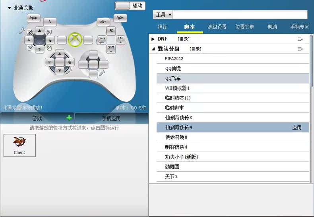Image resolution: width=314 pixels, height=217 pixels.
Task: Click the left stick 左 key
Action: pyautogui.click(x=29, y=40)
